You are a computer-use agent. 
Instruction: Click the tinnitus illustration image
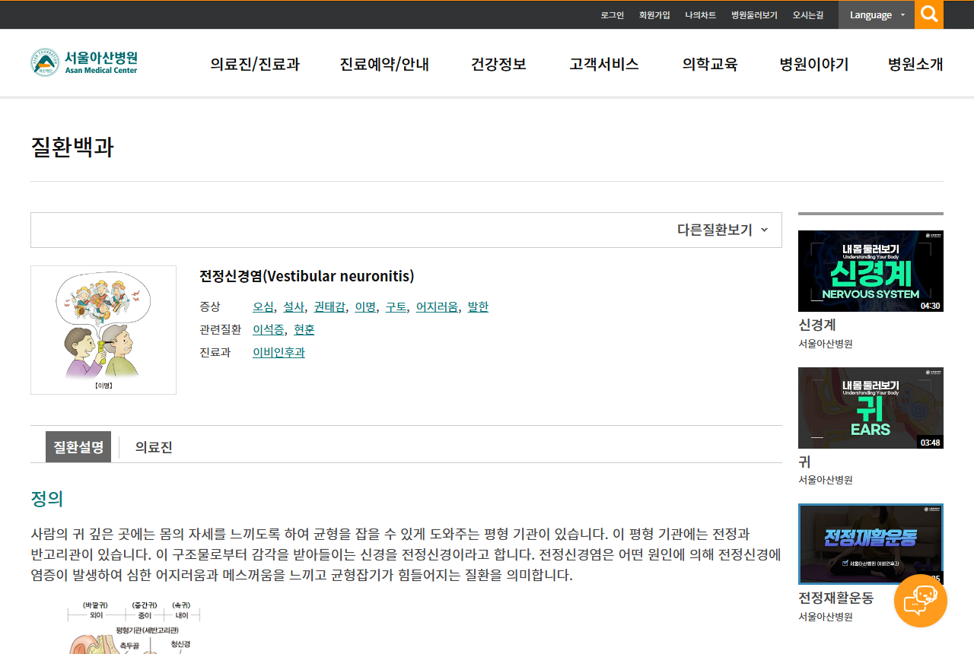click(103, 330)
